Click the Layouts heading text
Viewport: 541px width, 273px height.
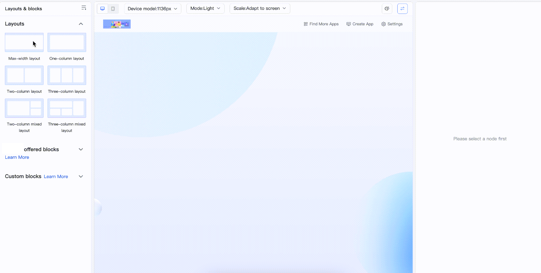point(15,24)
